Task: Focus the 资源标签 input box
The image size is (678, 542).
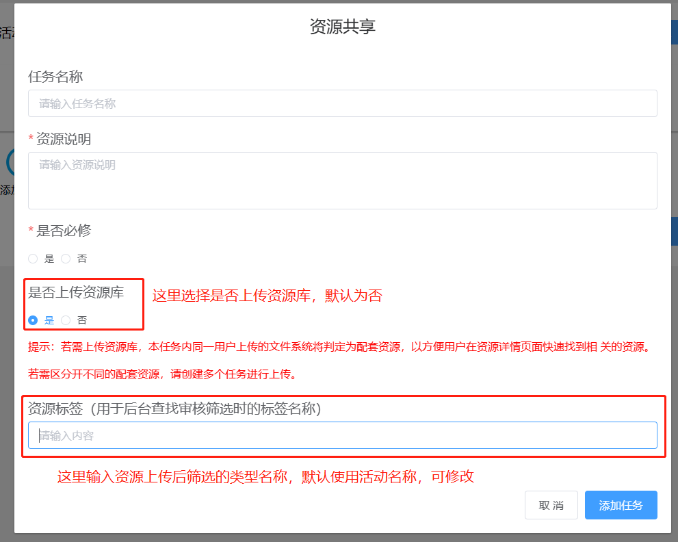Action: [x=342, y=435]
